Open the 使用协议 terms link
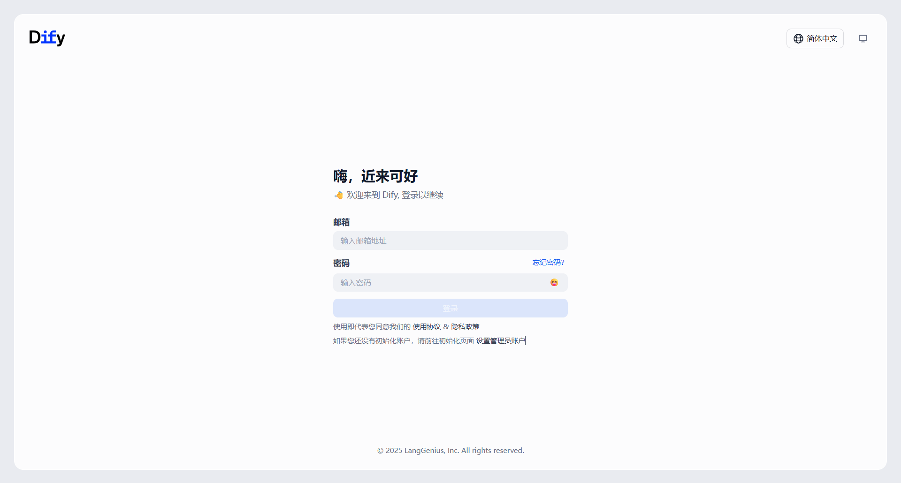The height and width of the screenshot is (483, 901). point(427,327)
